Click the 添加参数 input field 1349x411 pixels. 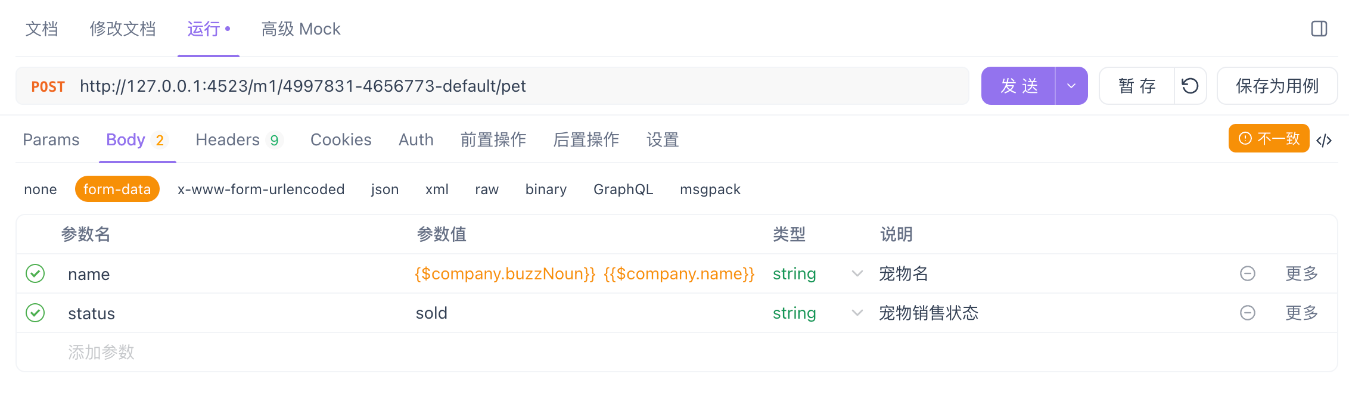(101, 352)
